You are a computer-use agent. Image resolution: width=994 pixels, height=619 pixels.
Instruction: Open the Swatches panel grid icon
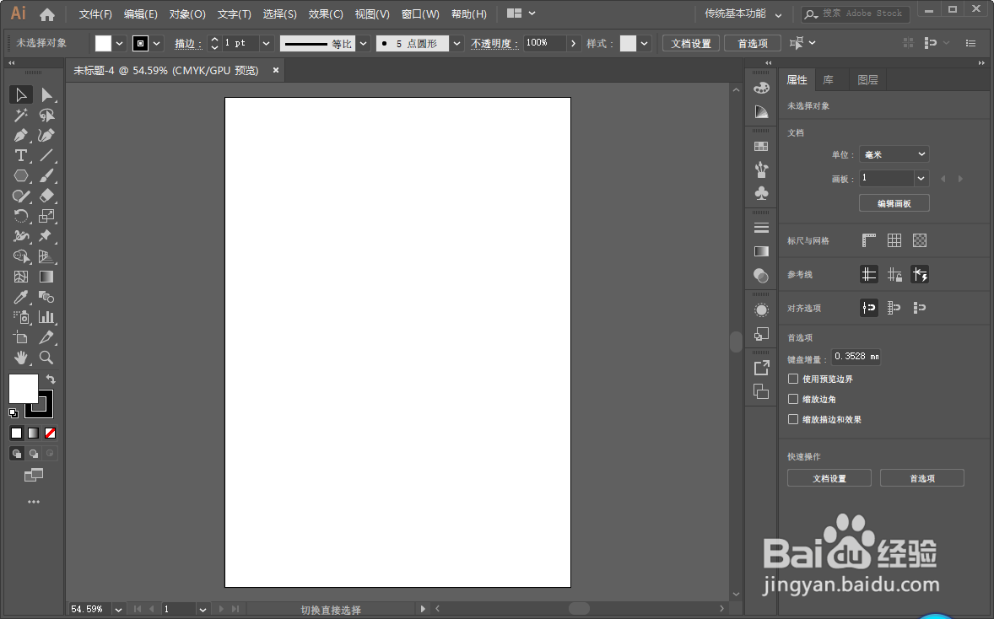click(761, 147)
